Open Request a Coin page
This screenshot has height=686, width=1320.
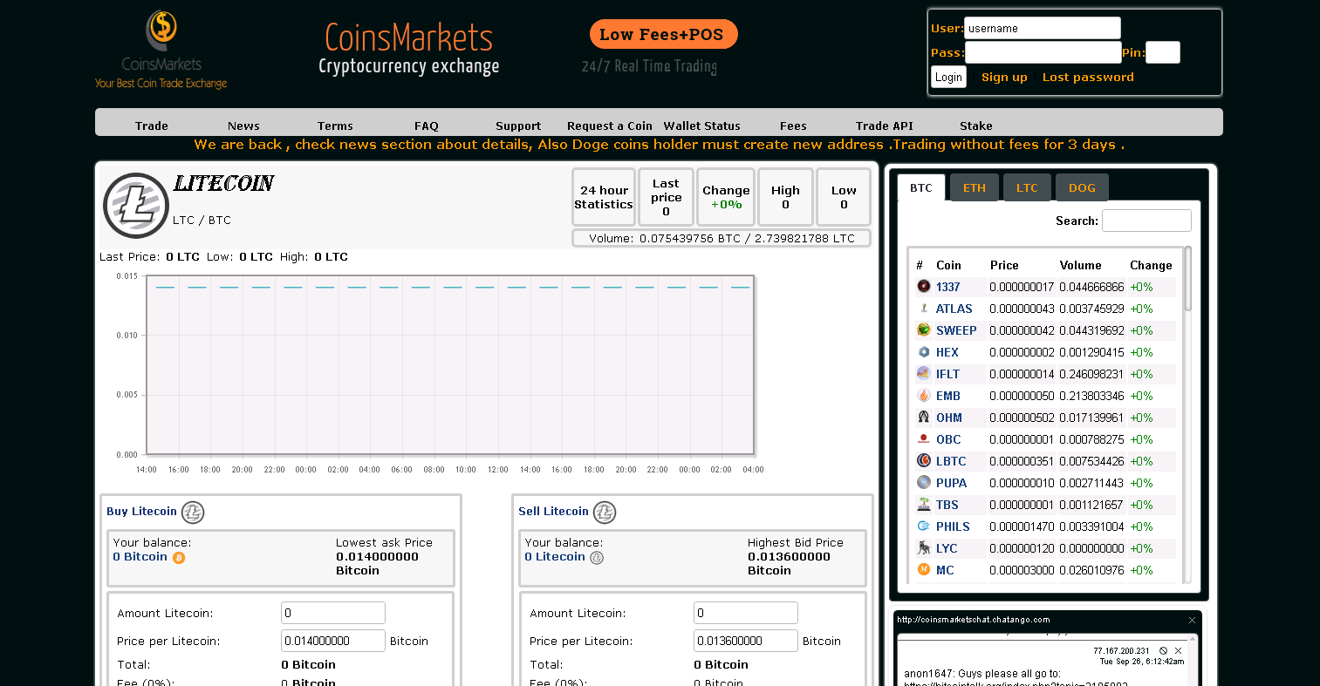tap(610, 126)
